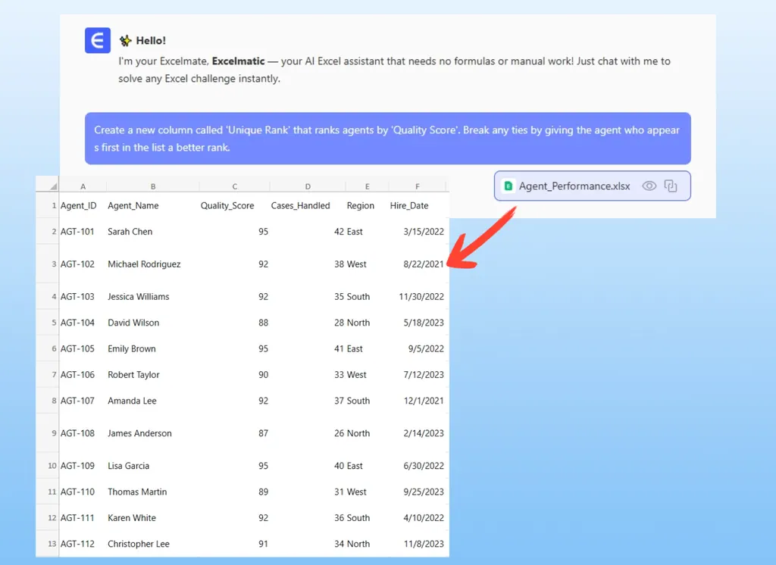Click the Hire_Date header cell
Image resolution: width=776 pixels, height=565 pixels.
(x=409, y=205)
